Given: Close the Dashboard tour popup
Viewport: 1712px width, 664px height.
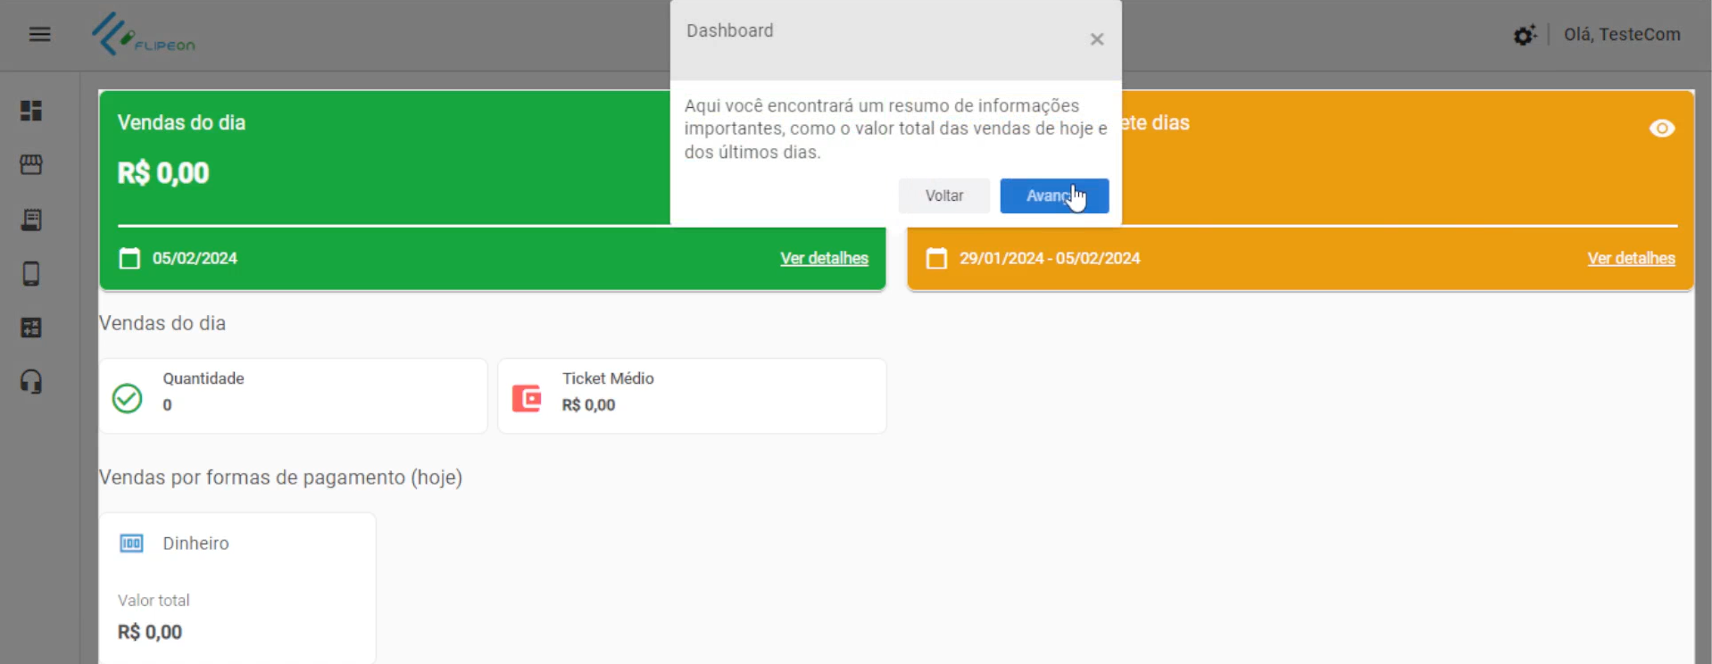Looking at the screenshot, I should pos(1097,39).
